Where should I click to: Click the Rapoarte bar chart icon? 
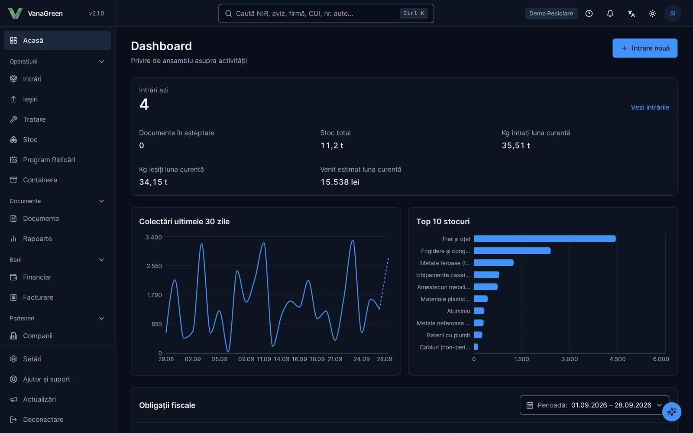click(13, 239)
